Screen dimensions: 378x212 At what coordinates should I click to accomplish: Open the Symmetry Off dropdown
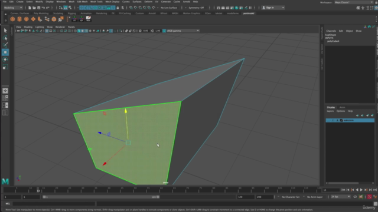[x=196, y=8]
